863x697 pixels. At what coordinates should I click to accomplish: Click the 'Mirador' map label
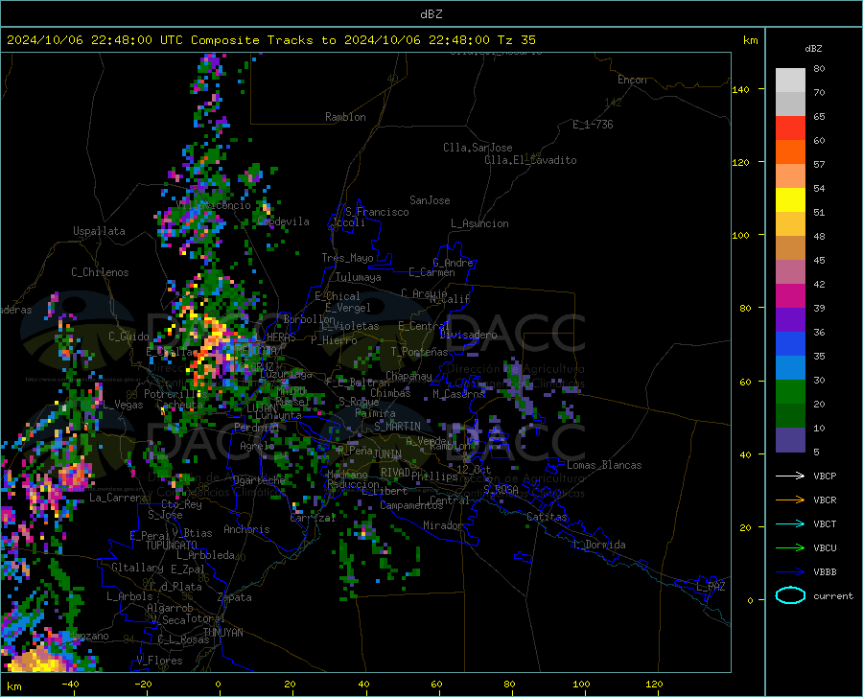click(x=443, y=525)
